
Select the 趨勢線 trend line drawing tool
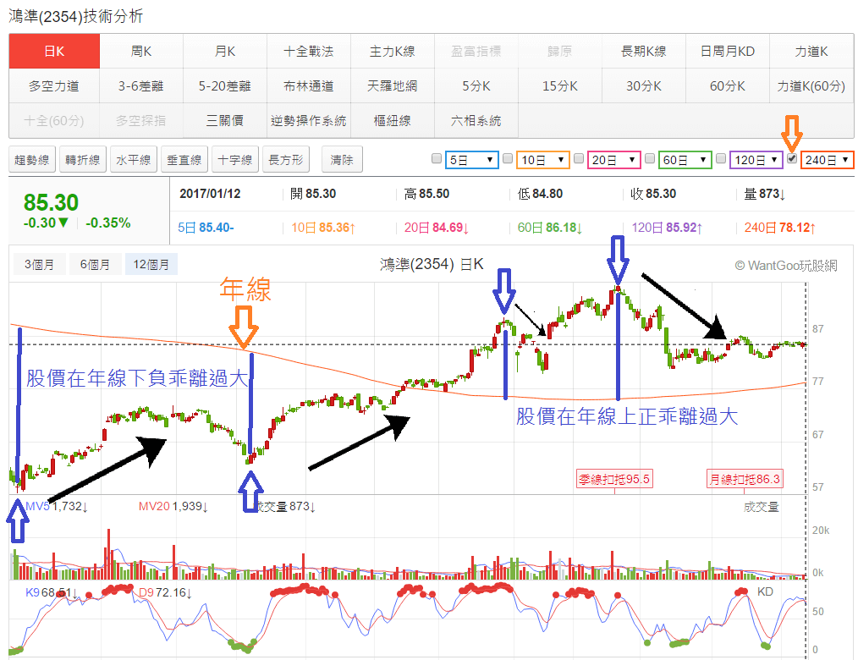click(x=31, y=159)
